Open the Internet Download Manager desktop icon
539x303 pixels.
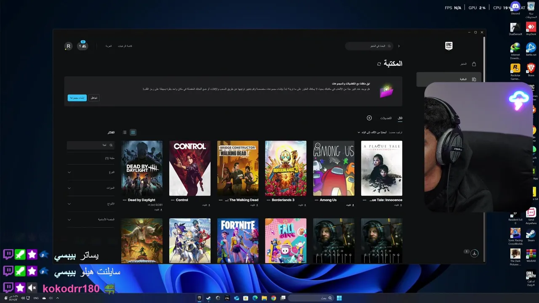click(515, 51)
